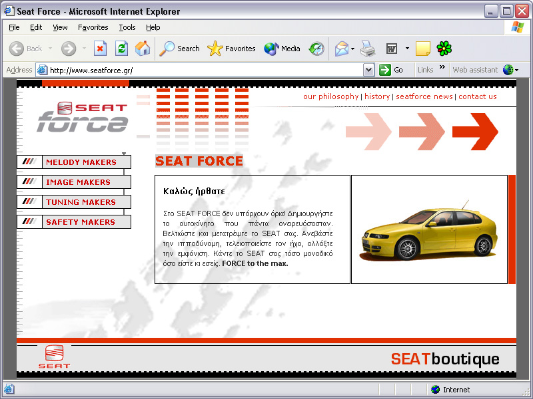This screenshot has height=399, width=533.
Task: Click the Windows flag logo
Action: (518, 27)
